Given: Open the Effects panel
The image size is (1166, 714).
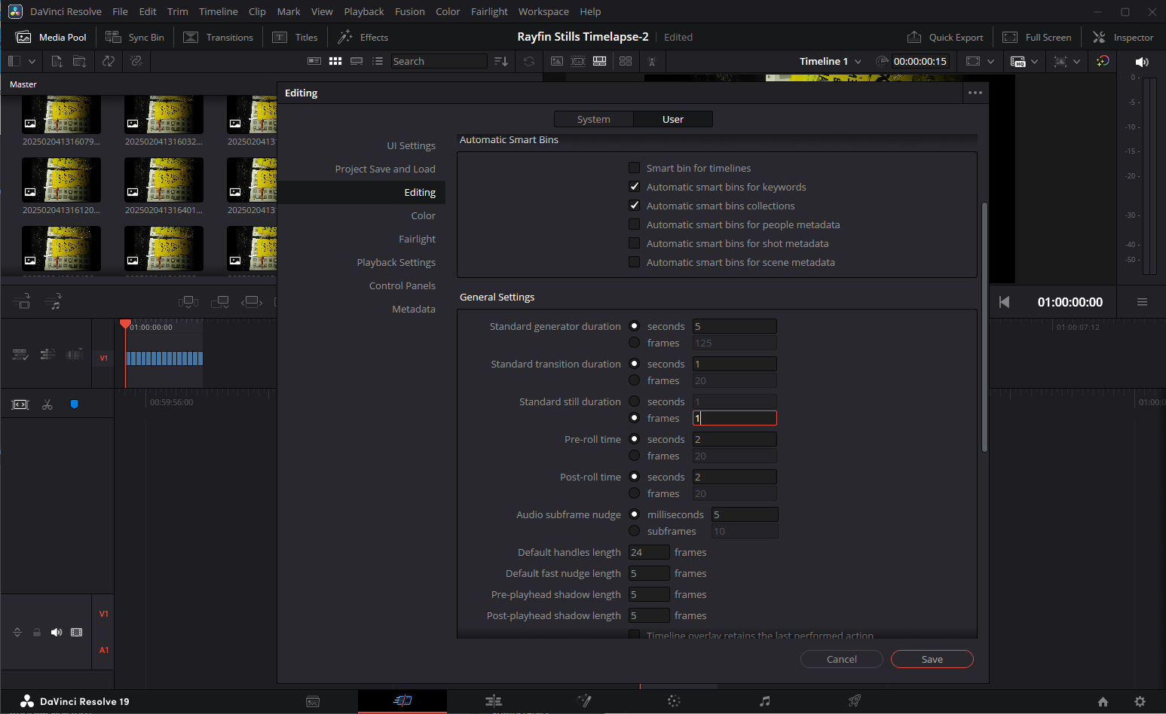Looking at the screenshot, I should tap(363, 37).
